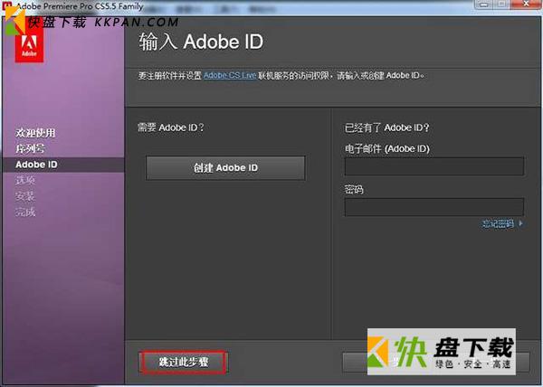Viewport: 543px width, 387px height.
Task: Click the arrow beside 忘记密码
Action: 520,223
